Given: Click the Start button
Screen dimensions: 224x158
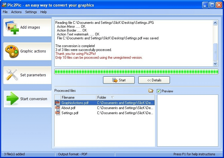Looking at the screenshot, I should click(x=119, y=80).
